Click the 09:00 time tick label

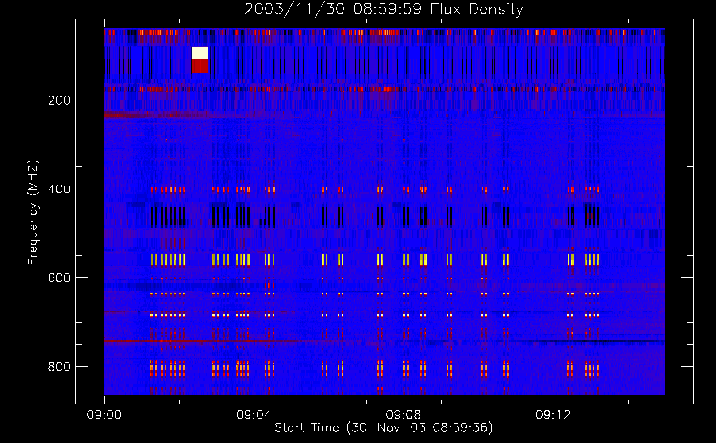104,415
